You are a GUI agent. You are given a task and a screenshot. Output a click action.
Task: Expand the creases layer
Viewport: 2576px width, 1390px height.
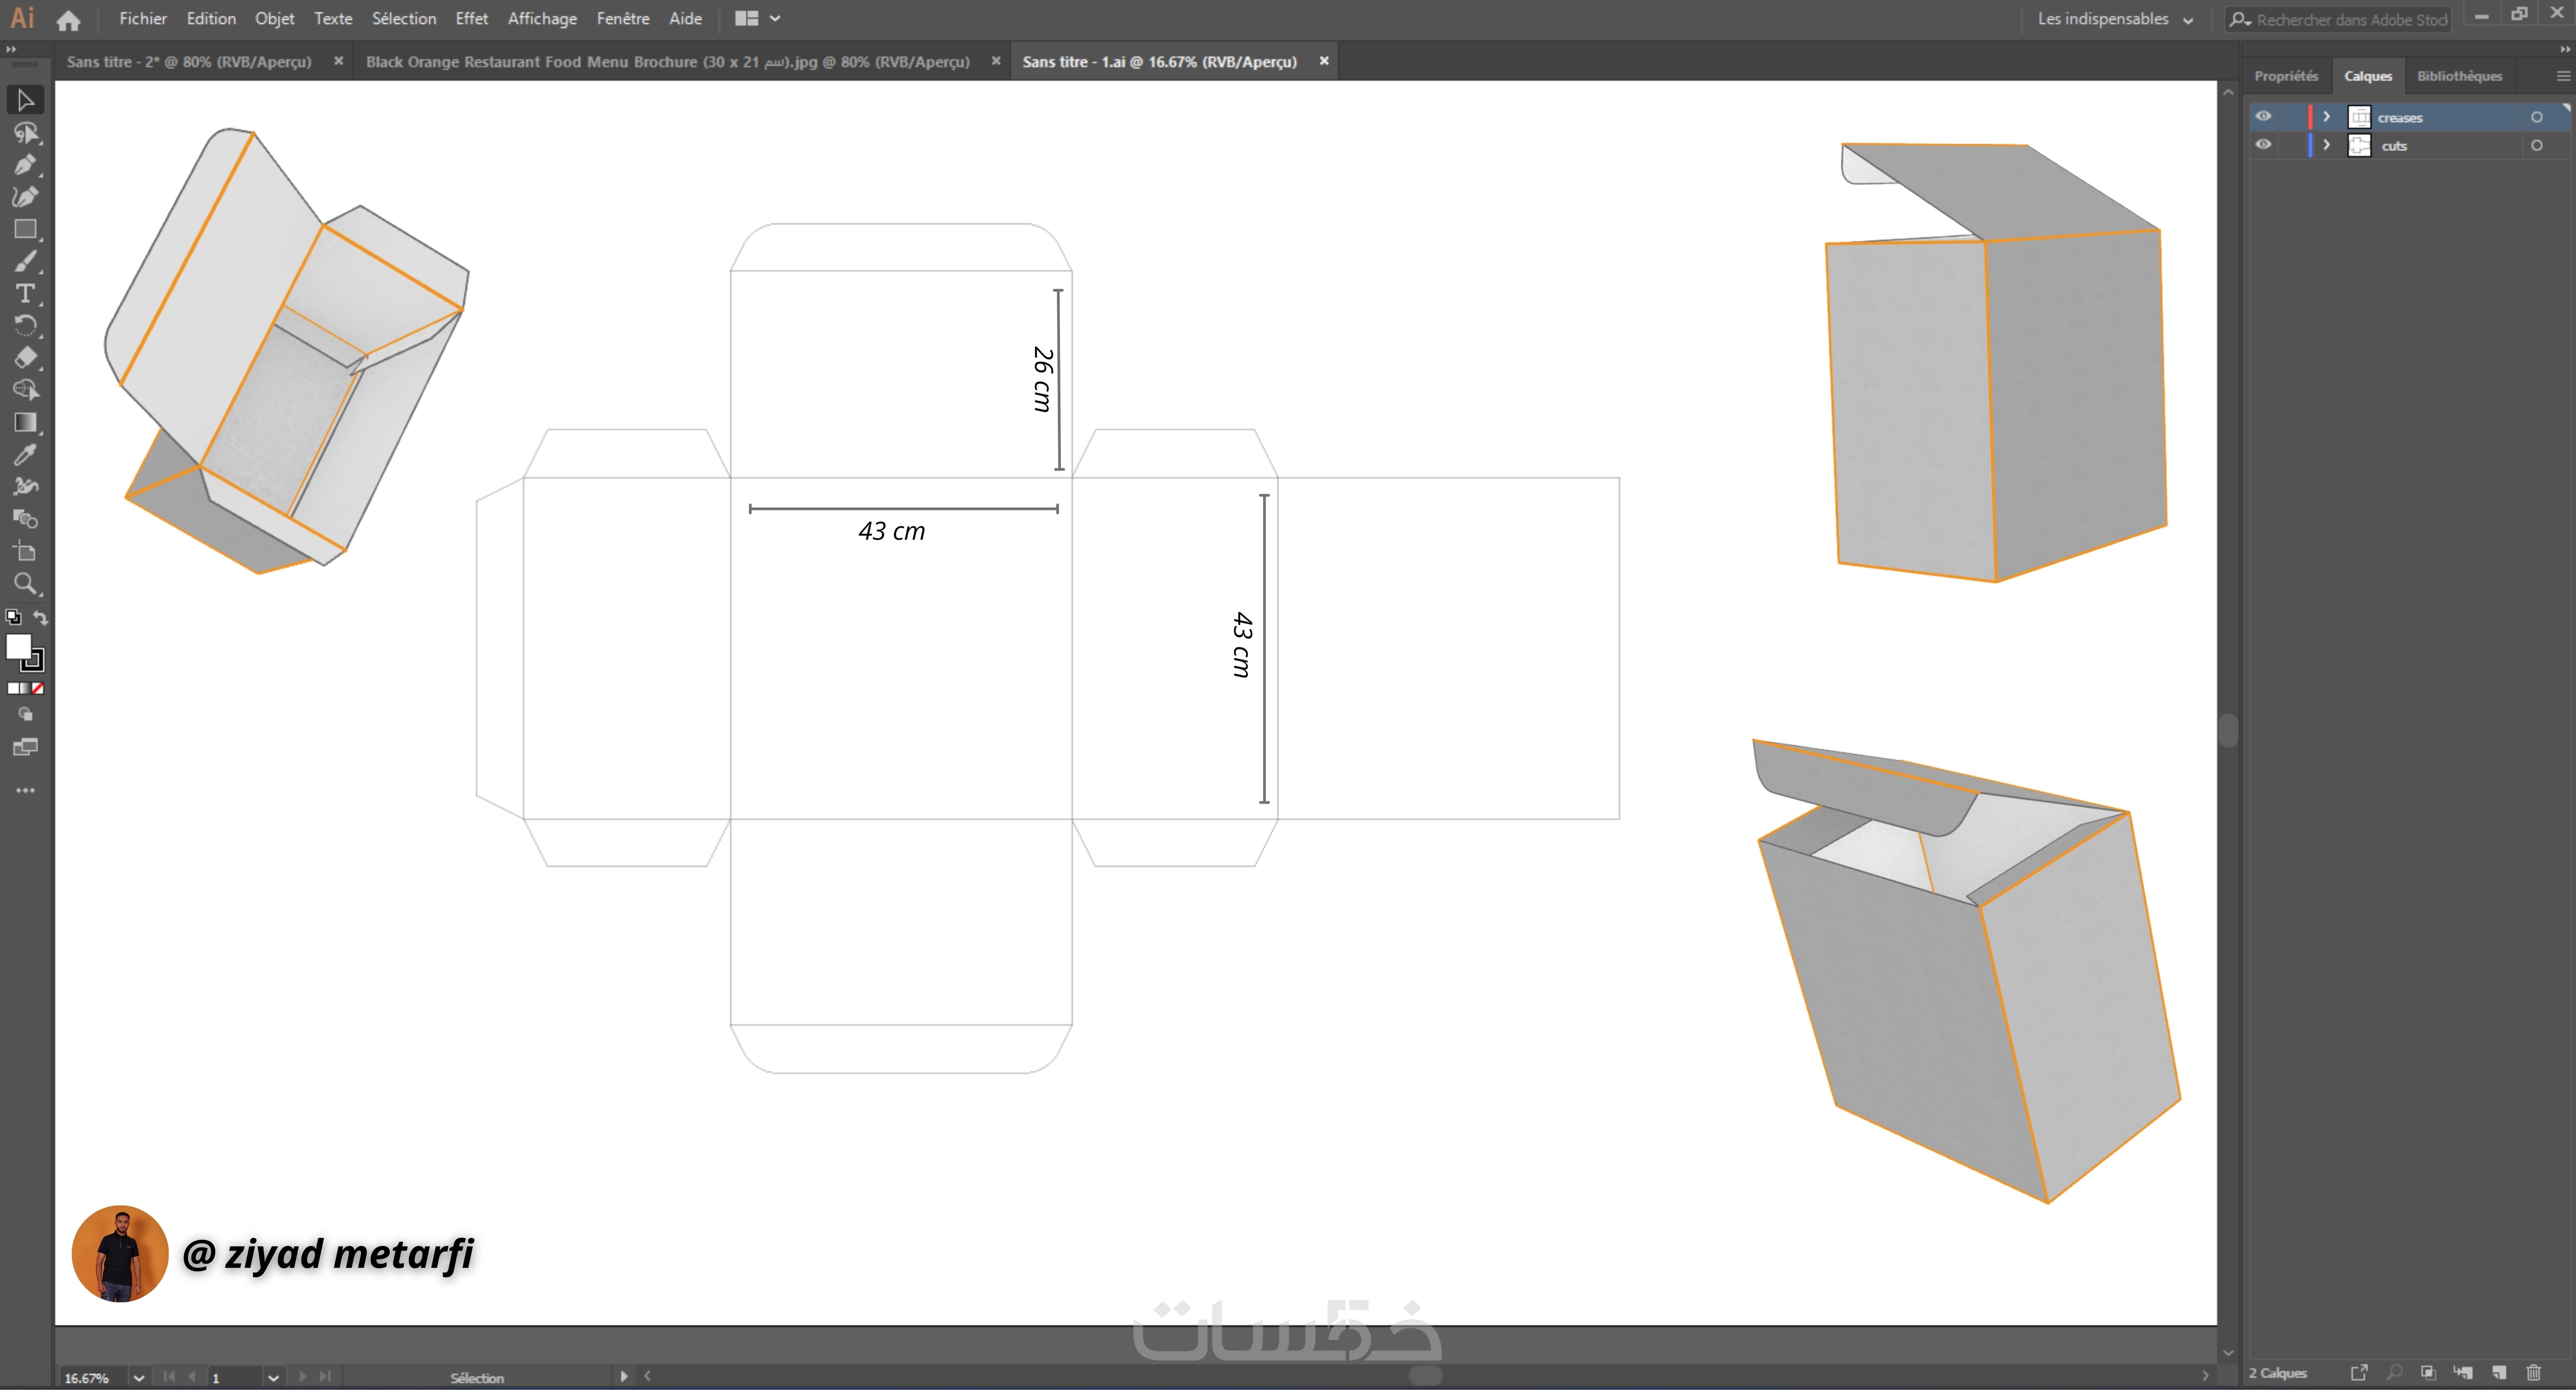[2327, 117]
